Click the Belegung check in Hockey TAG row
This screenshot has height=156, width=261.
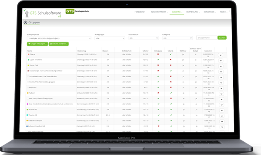158,82
